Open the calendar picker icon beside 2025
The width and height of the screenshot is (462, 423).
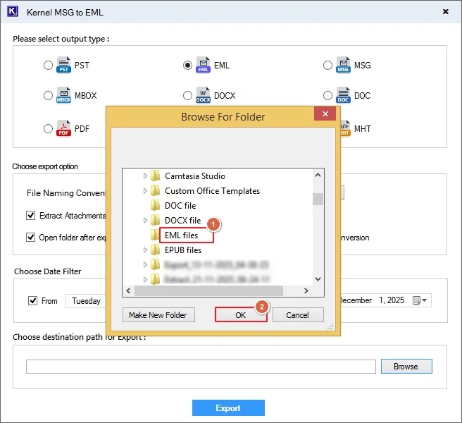coord(416,300)
